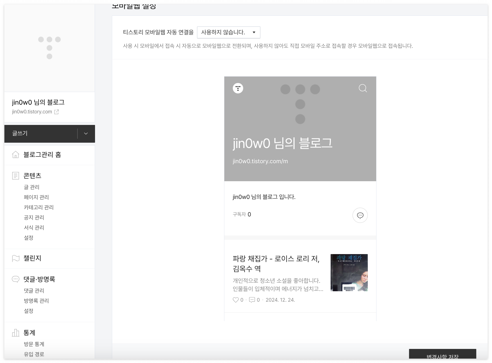
Task: Click the heart like icon on the post
Action: [236, 300]
